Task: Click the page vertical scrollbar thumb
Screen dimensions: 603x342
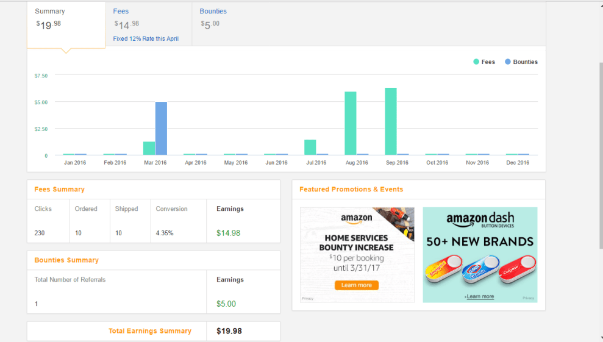Action: 601,156
